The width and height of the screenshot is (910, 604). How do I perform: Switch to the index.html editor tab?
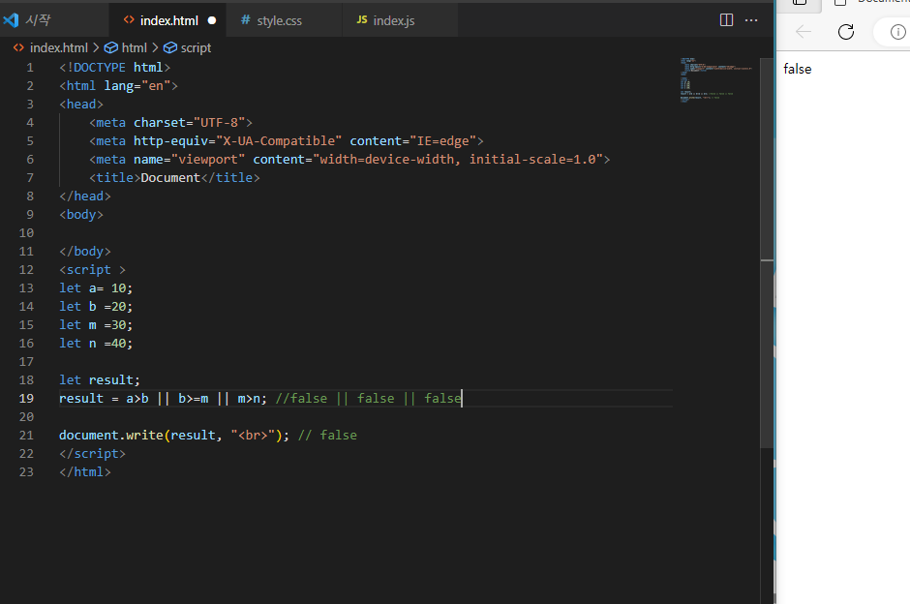[x=168, y=20]
